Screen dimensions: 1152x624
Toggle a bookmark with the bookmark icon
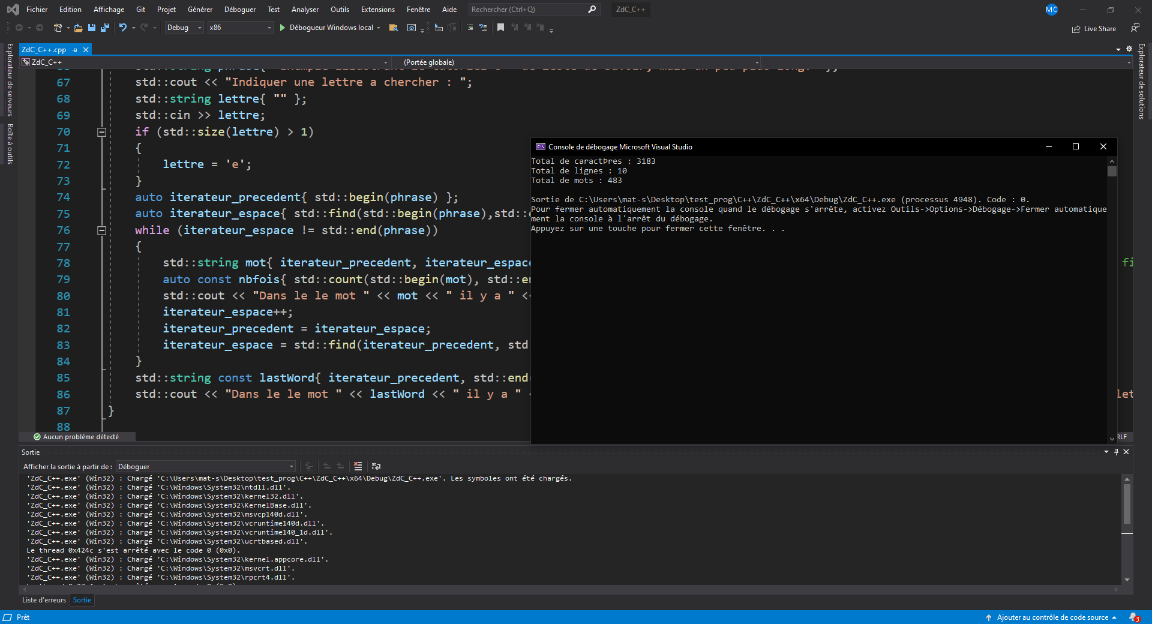pyautogui.click(x=500, y=28)
